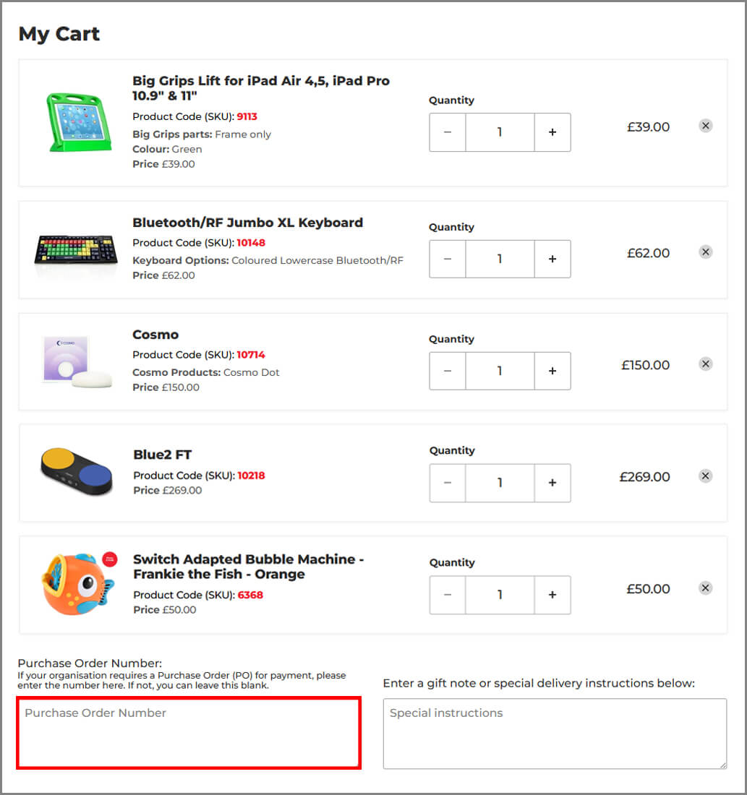Decrease quantity of Jumbo XL Keyboard
This screenshot has height=795, width=747.
(x=448, y=259)
